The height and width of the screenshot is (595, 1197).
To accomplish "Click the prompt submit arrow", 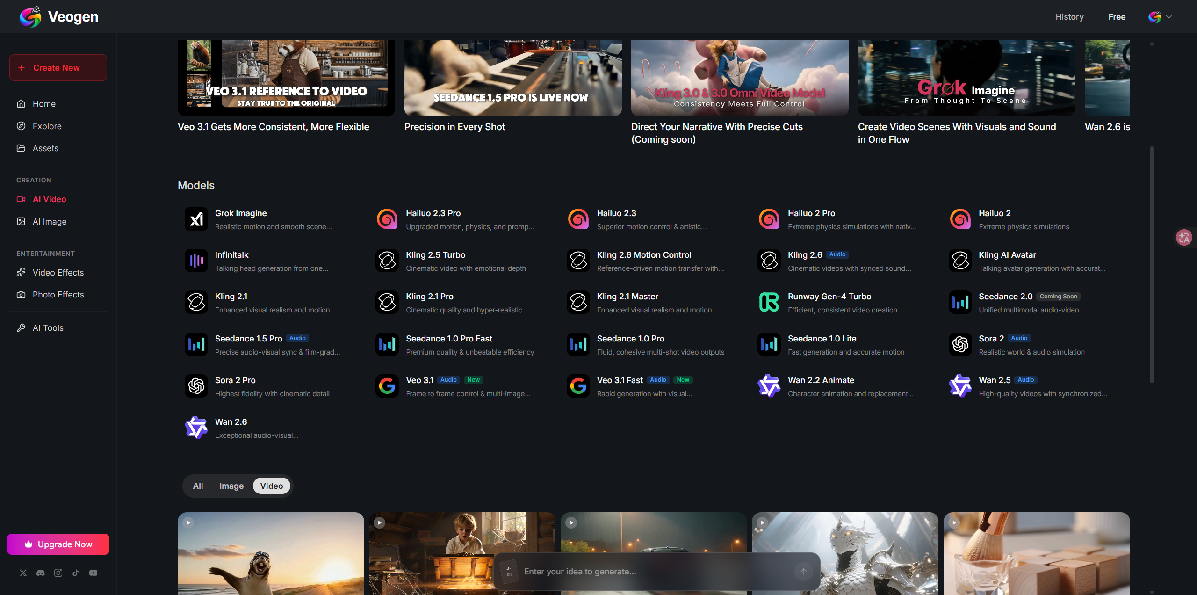I will [803, 571].
